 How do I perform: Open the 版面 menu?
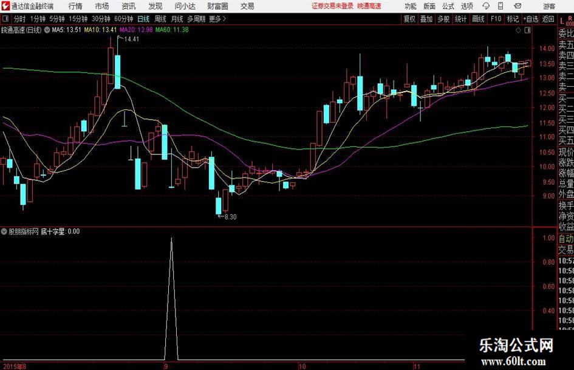tap(429, 6)
